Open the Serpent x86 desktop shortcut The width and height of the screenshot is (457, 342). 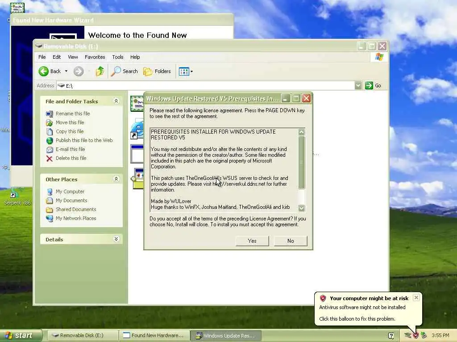click(x=17, y=197)
